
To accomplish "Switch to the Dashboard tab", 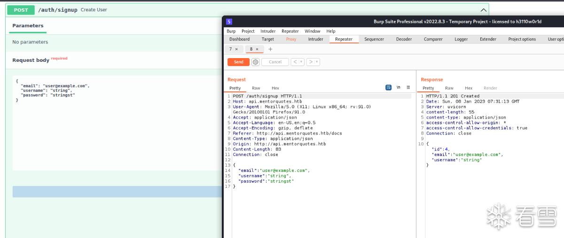I will [240, 39].
